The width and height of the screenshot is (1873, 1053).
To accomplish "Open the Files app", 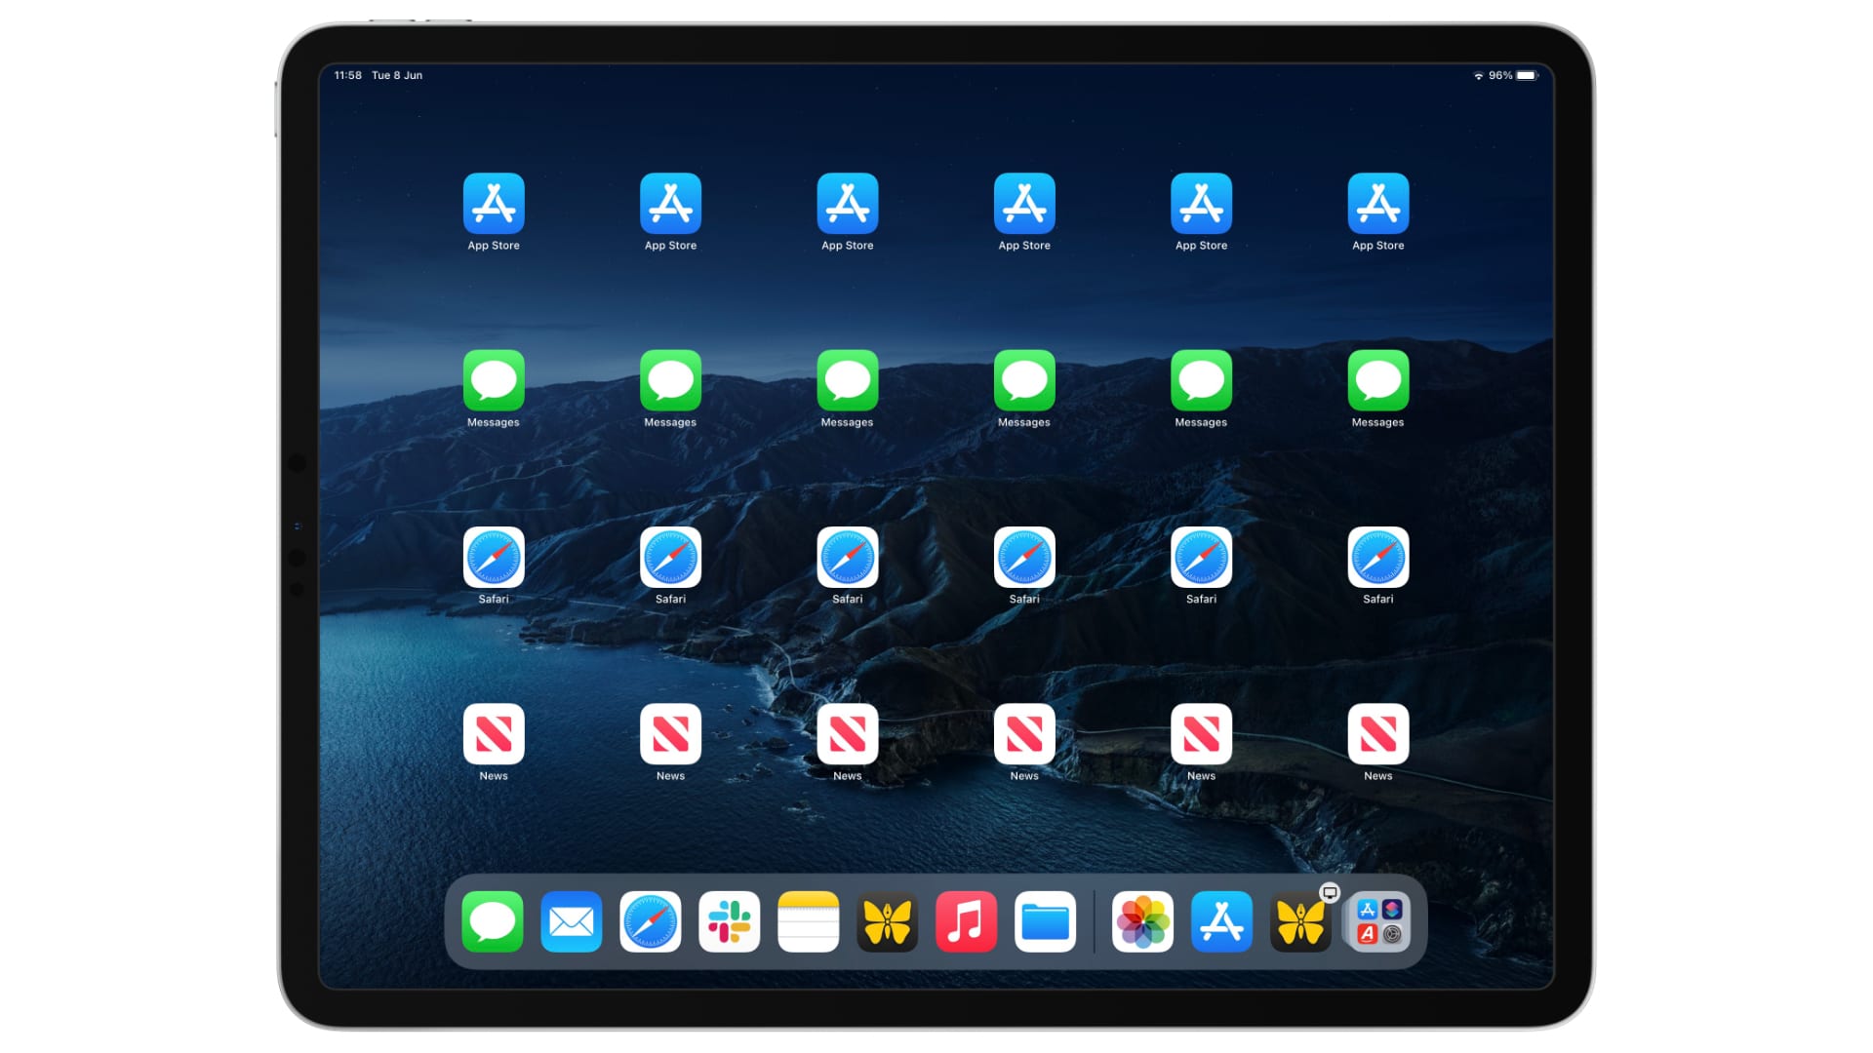I will 1045,921.
